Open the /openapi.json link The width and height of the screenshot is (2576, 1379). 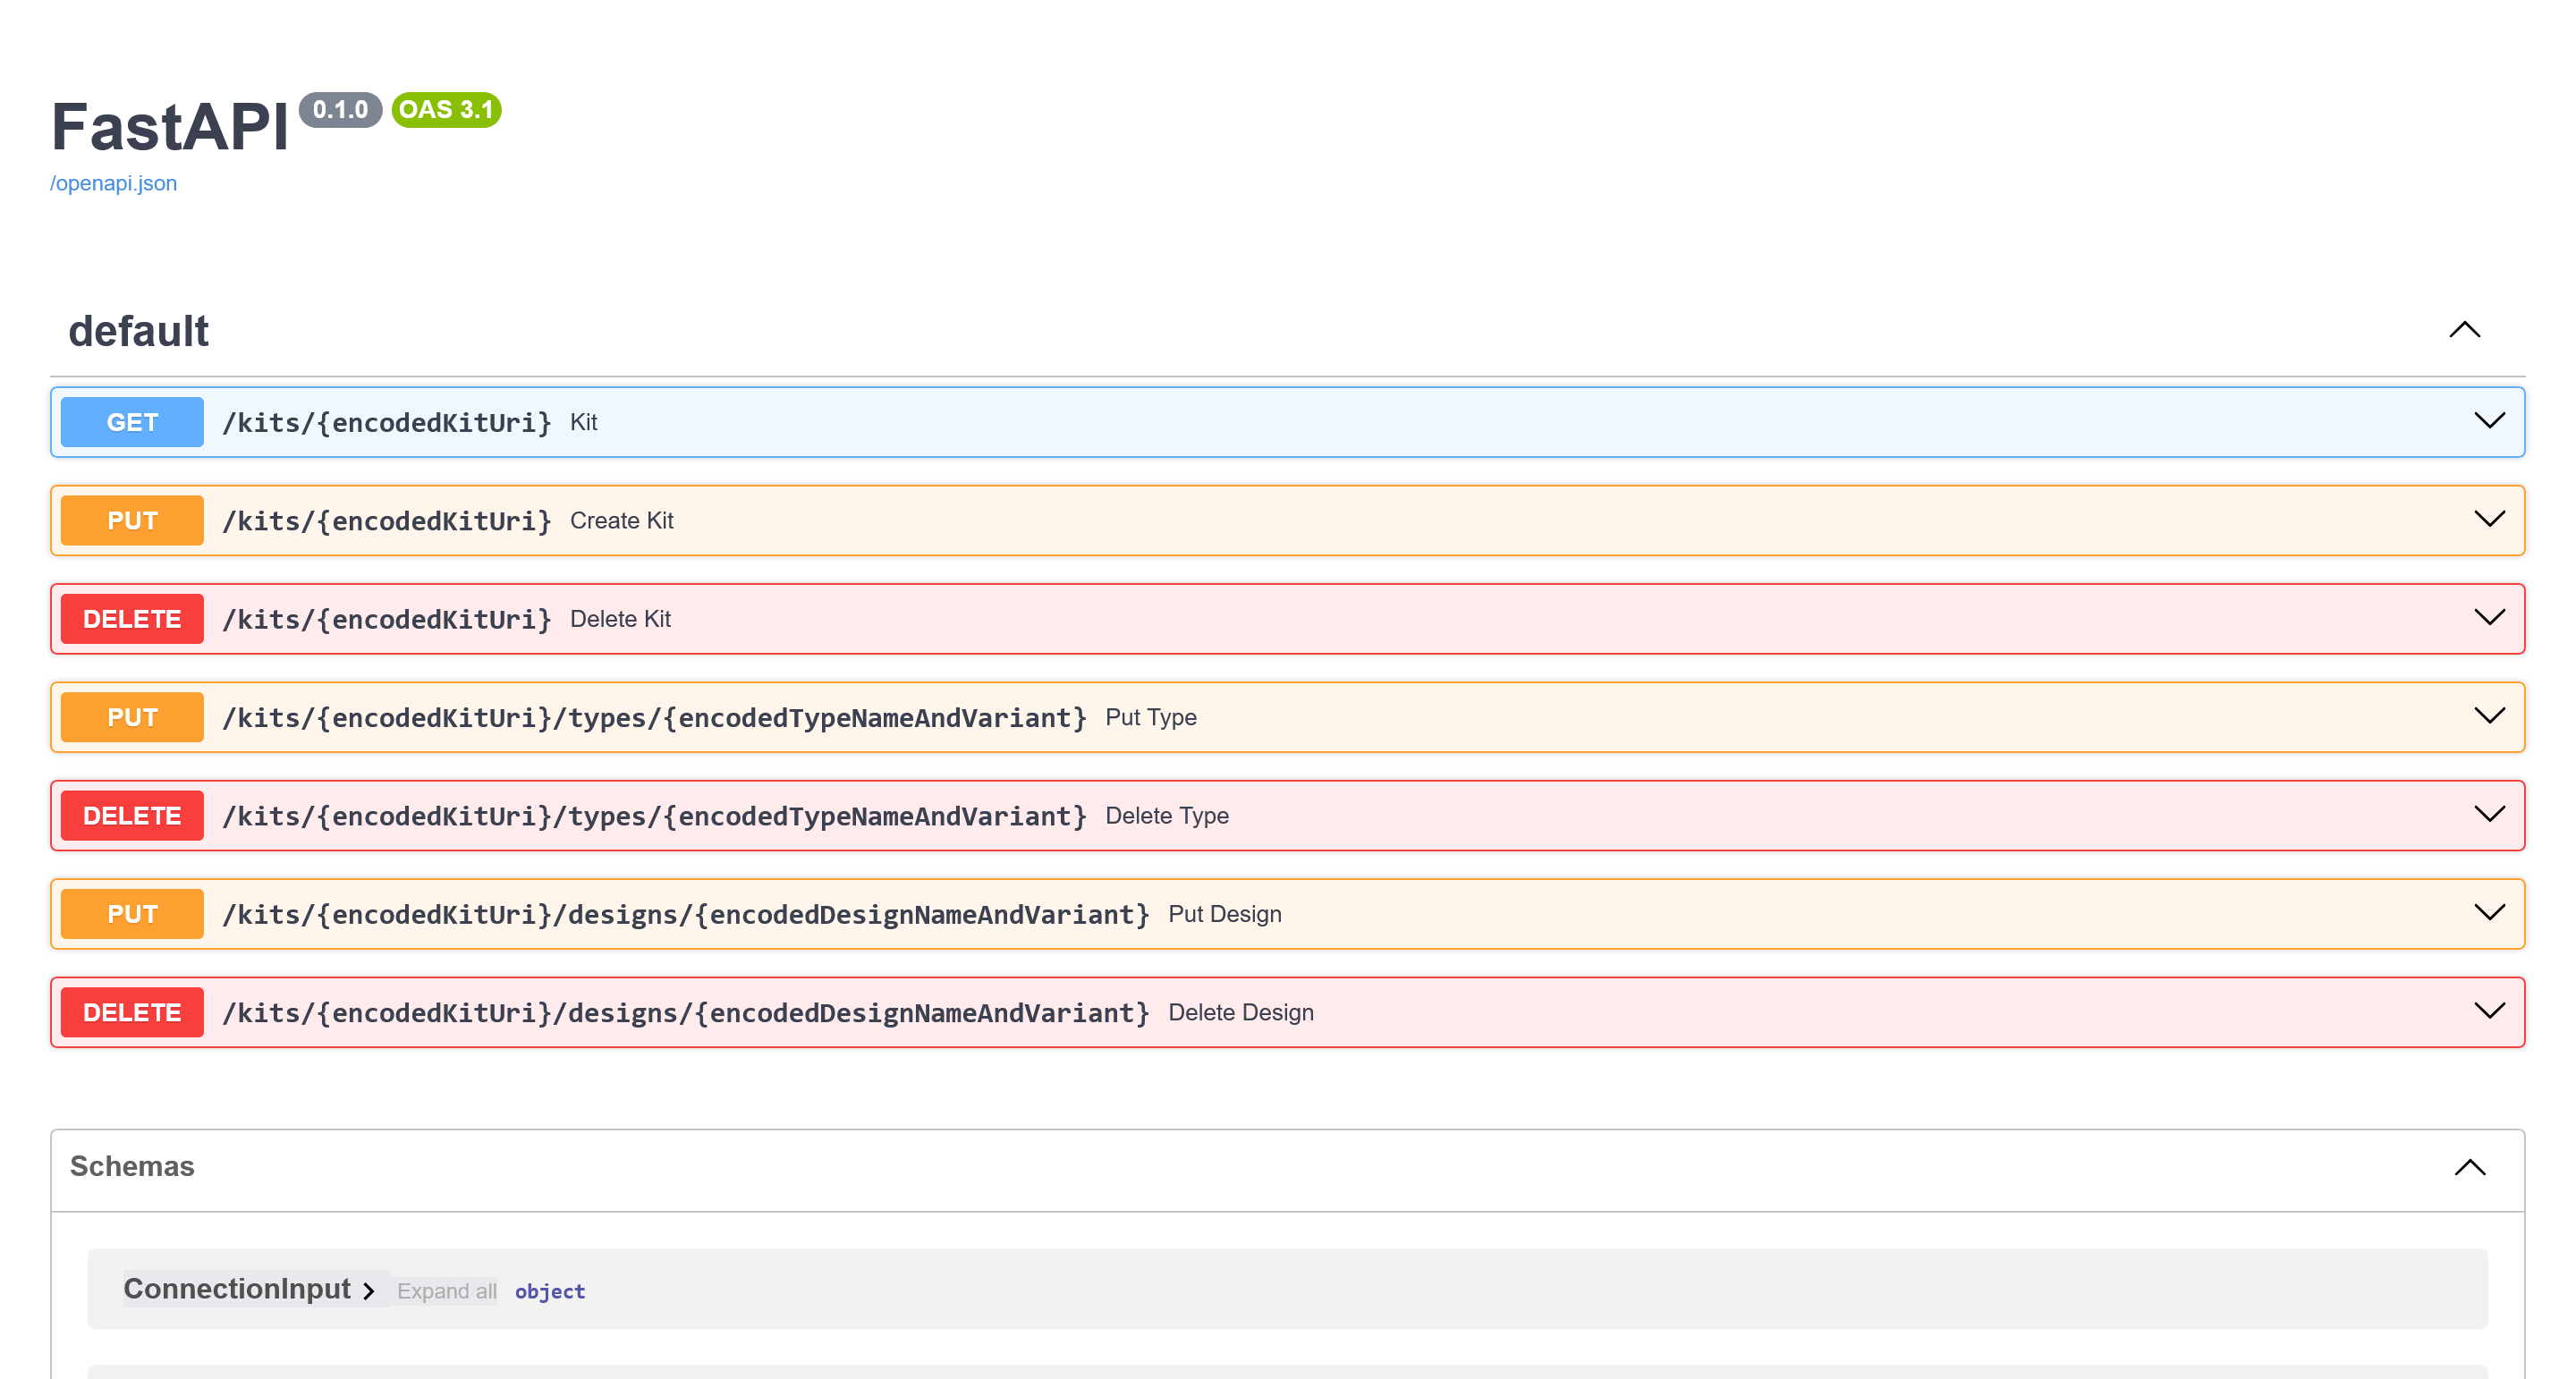tap(113, 183)
